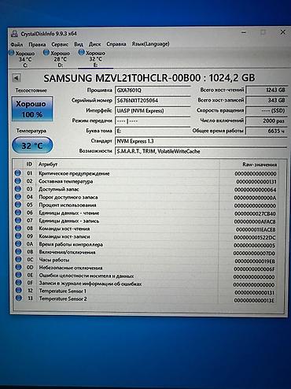This screenshot has width=291, height=389.
Task: Click the power-on count value 2000 раз
Action: [x=267, y=120]
